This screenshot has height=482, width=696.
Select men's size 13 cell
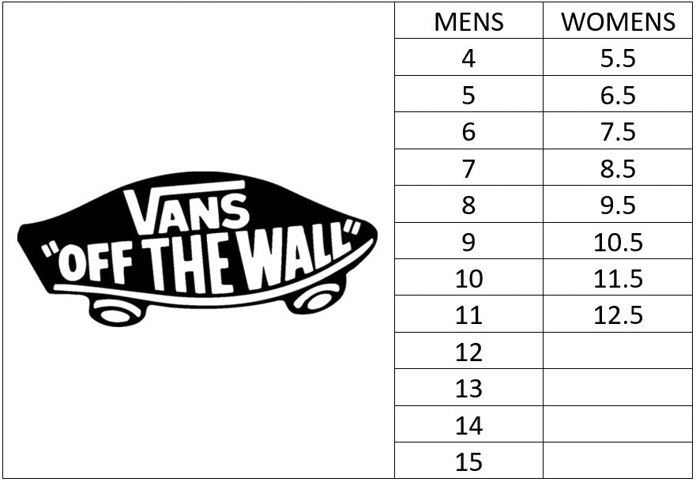point(468,389)
